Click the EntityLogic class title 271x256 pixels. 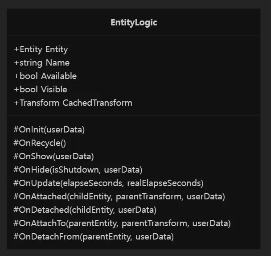[x=134, y=23]
